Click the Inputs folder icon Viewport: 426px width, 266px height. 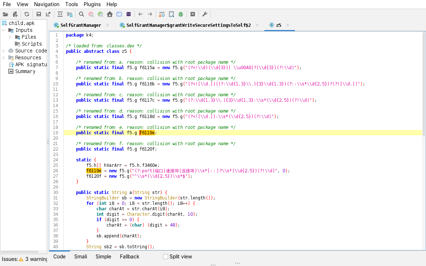[x=11, y=30]
